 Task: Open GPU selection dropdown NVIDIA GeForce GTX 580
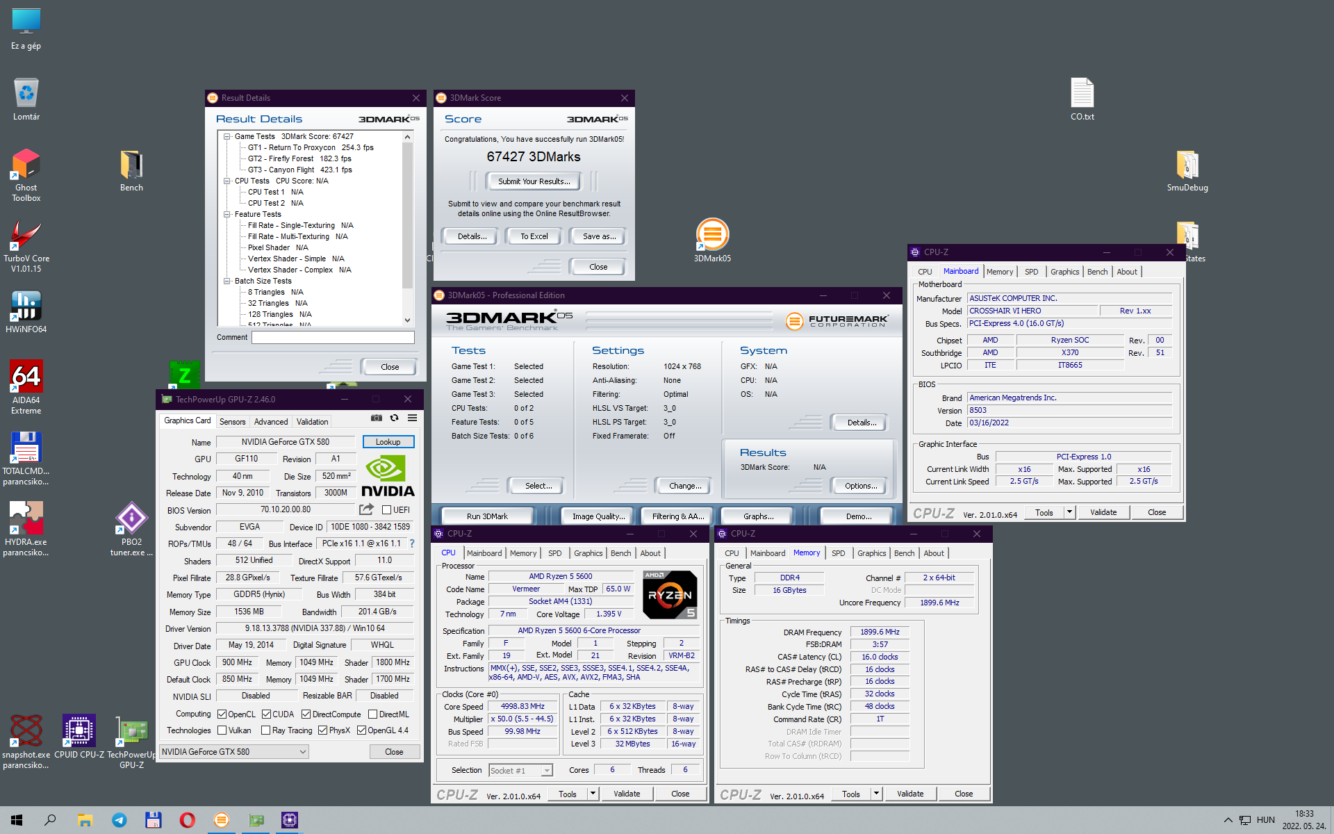point(234,751)
